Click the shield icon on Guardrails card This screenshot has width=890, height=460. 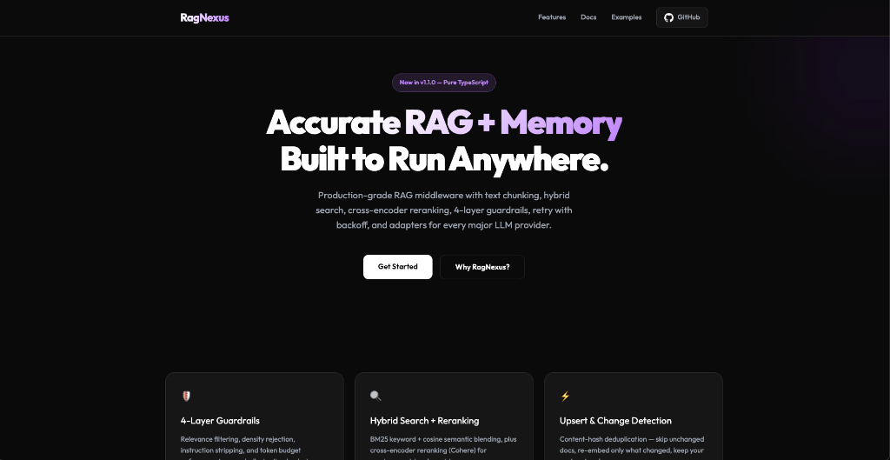(186, 396)
